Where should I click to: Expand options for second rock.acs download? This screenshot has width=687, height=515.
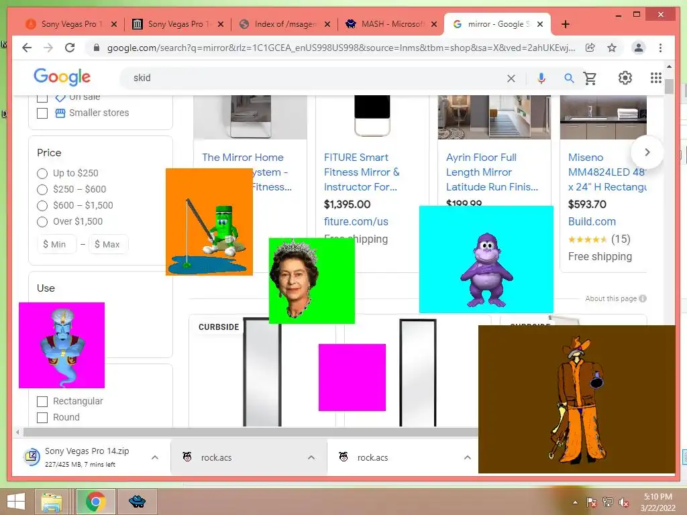468,457
